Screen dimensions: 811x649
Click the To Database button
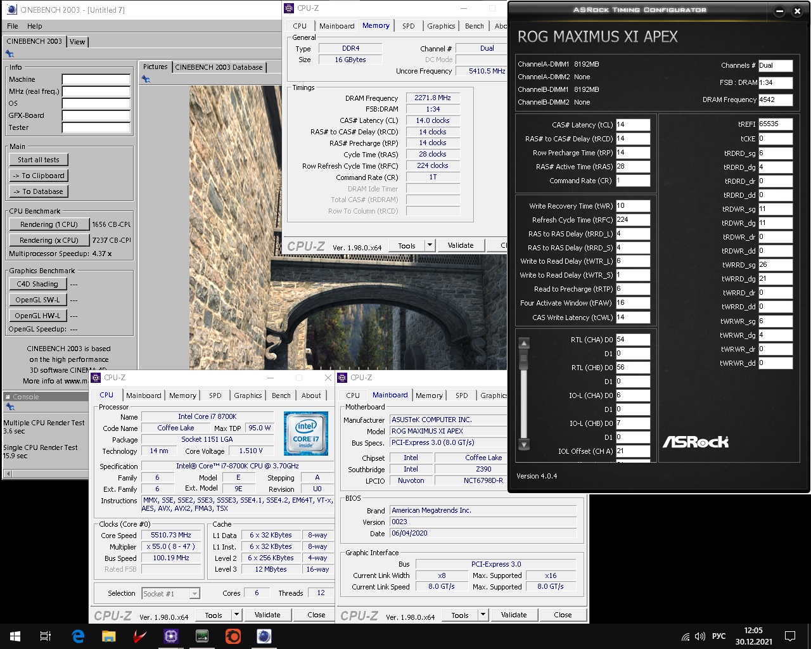tap(39, 191)
